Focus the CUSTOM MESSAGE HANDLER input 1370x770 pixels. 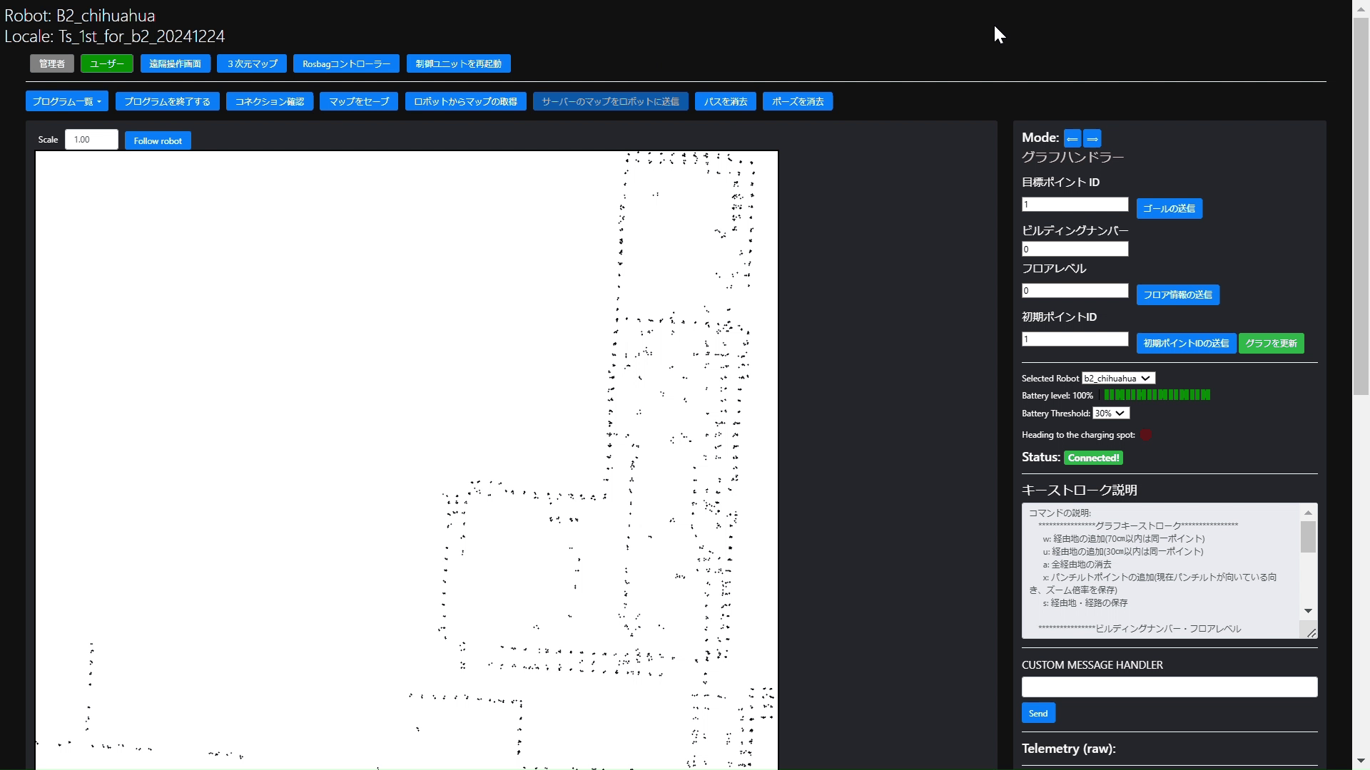tap(1169, 687)
